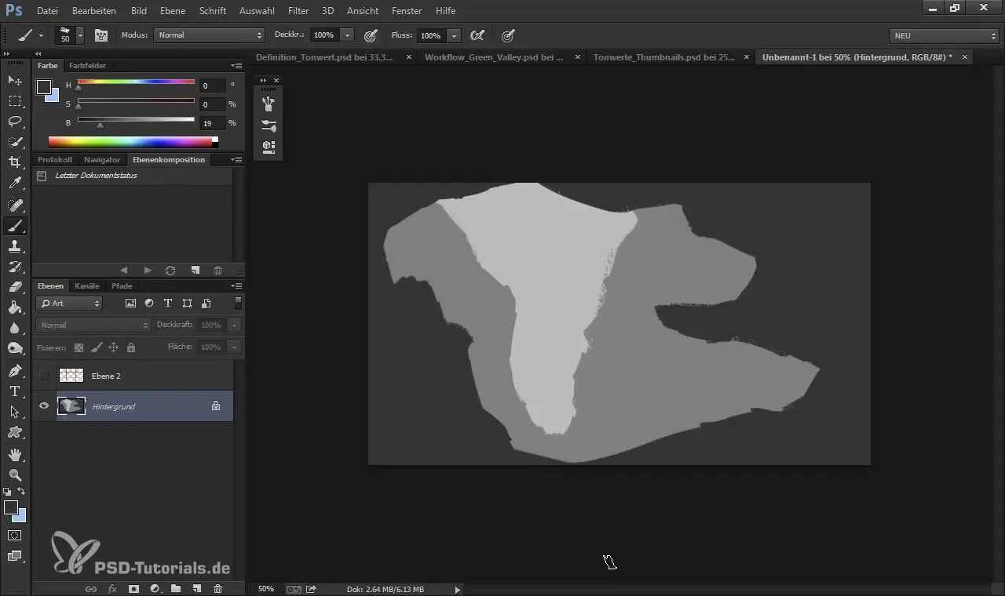1005x596 pixels.
Task: Click the zoom percentage field 50%
Action: point(266,589)
